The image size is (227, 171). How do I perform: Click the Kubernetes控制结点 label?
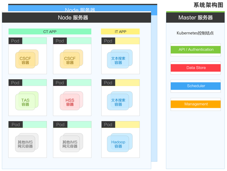(195, 33)
